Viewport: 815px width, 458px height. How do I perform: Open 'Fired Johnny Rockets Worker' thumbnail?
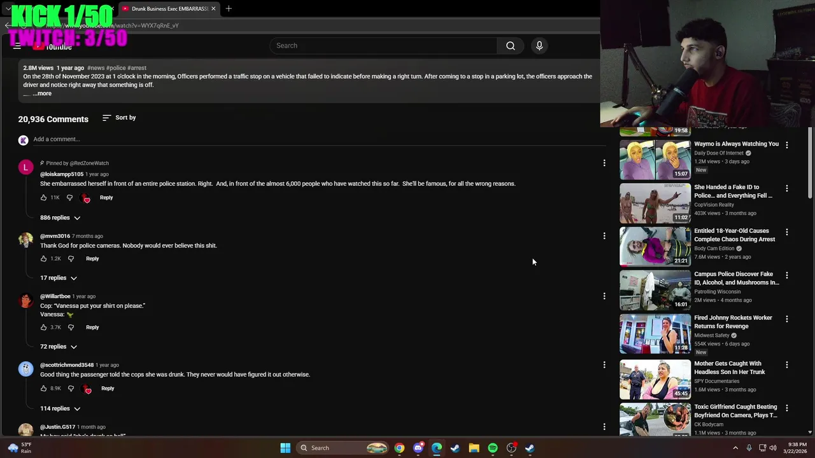(x=655, y=333)
